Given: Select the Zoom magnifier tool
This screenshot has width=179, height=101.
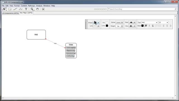Looking at the screenshot, I should [32, 9].
